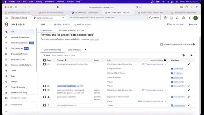This screenshot has width=204, height=115.
Task: Sort by Principal column arrow
Action: [x=65, y=60]
